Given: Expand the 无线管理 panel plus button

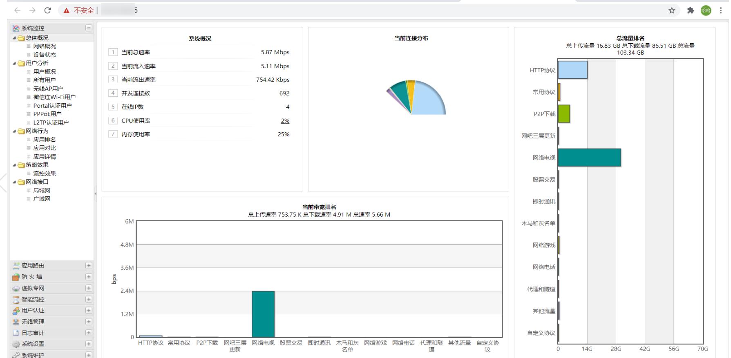Looking at the screenshot, I should pyautogui.click(x=89, y=322).
